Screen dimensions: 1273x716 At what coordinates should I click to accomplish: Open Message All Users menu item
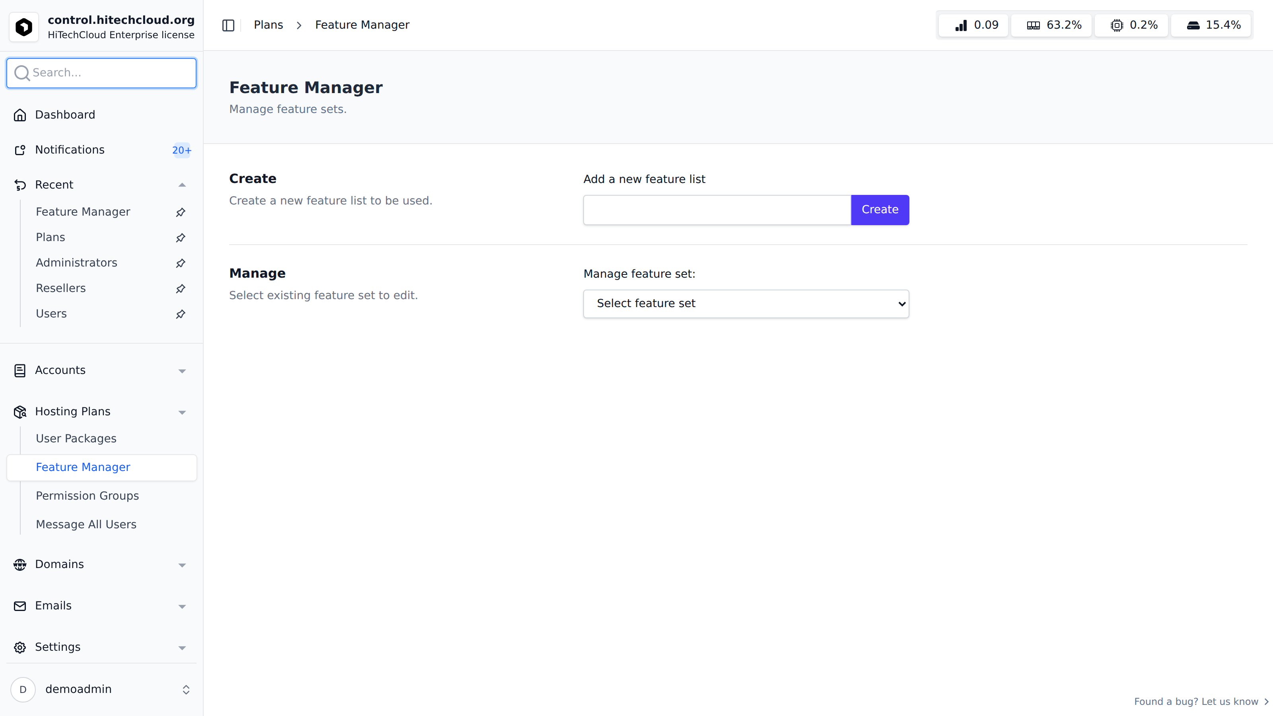pyautogui.click(x=86, y=525)
